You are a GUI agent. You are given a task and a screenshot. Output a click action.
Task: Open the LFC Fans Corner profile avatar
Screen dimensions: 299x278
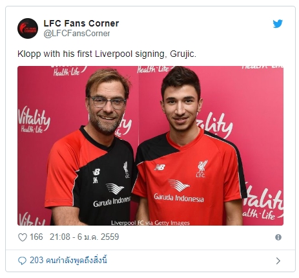pyautogui.click(x=28, y=28)
